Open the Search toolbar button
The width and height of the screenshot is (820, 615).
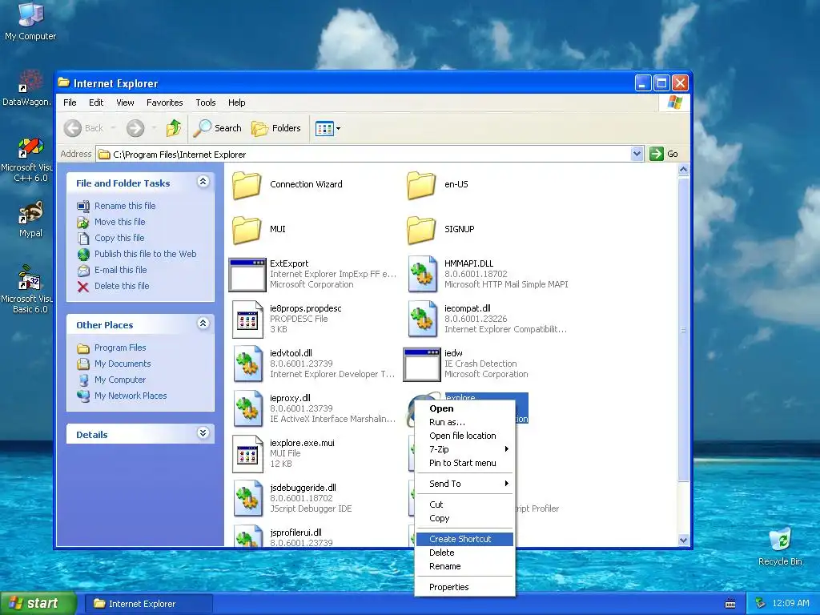(x=218, y=128)
